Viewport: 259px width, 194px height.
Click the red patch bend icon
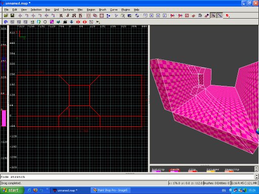193,16
